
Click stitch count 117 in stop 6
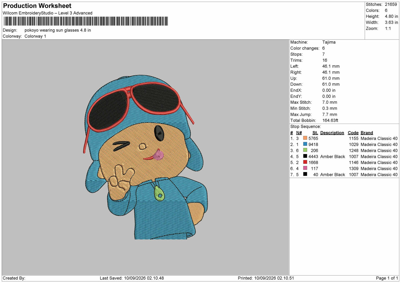pos(314,169)
